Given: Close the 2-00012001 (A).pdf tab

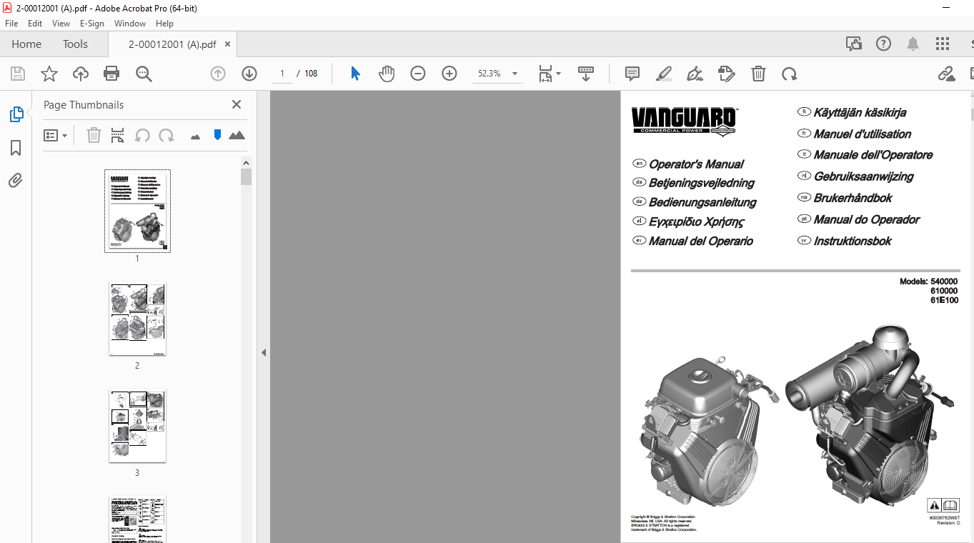Looking at the screenshot, I should [x=228, y=44].
